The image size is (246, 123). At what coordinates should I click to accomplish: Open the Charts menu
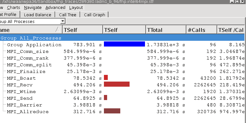pos(13,7)
